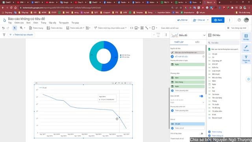Screen dimensions: 252x142
Task: Toggle the Chỉ số tùy chọn switch
Action: coord(201,134)
